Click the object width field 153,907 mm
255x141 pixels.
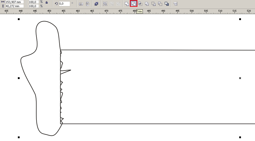(15, 2)
